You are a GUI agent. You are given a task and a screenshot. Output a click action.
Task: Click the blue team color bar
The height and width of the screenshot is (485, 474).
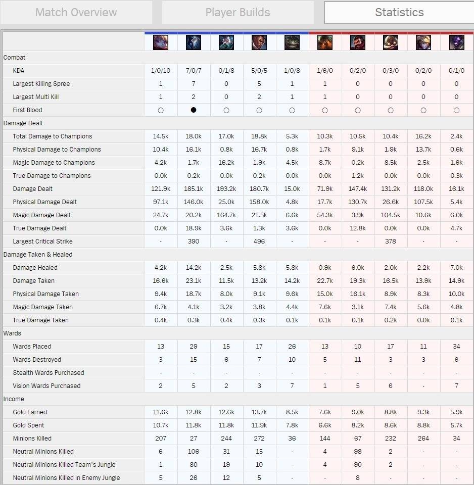pos(226,34)
